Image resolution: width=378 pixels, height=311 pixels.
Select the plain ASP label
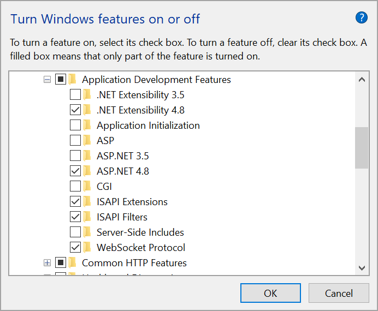tap(105, 141)
